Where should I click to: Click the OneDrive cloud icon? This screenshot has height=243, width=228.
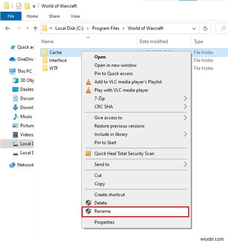pos(12,59)
